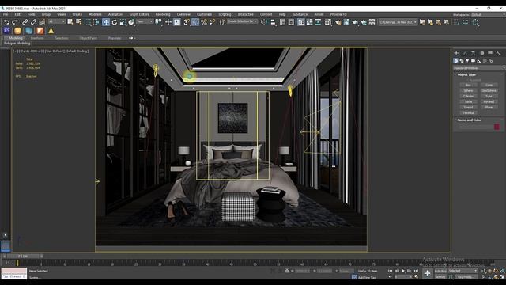Open the Rendering menu

163,14
